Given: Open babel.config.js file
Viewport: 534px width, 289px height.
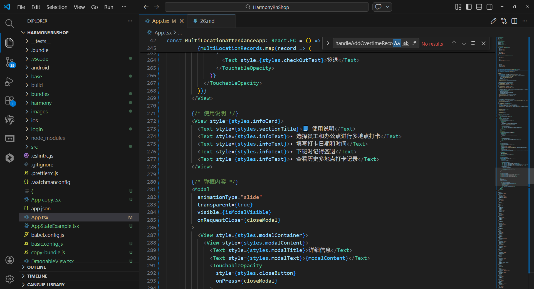Looking at the screenshot, I should [79, 235].
